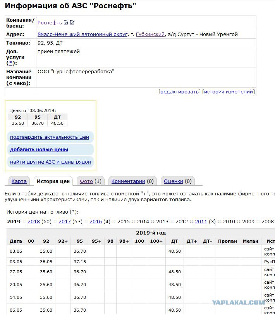Click the ДТ column header in history table
Viewport: 275px width, 314px height.
pos(175,241)
